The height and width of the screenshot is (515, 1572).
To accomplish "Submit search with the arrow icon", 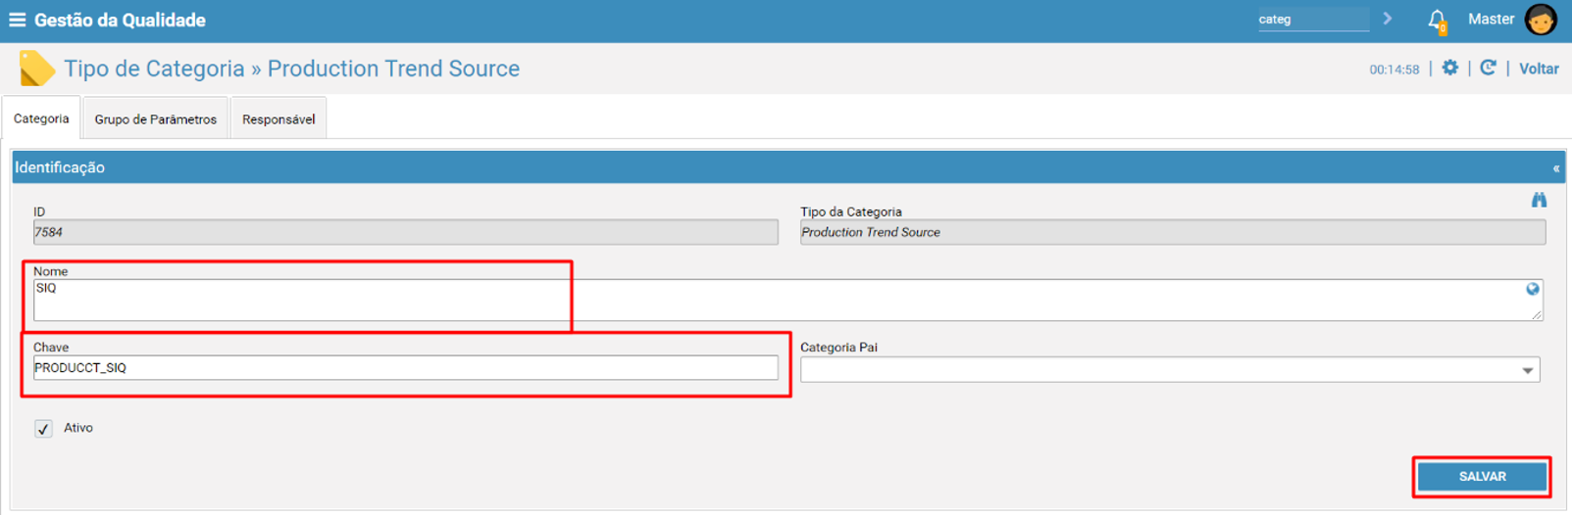I will pos(1388,19).
